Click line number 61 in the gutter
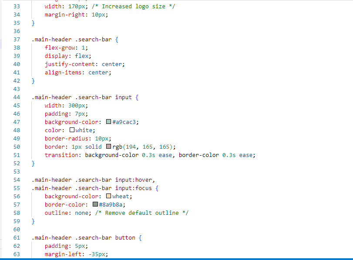Viewport: 353px width, 260px height. click(x=17, y=237)
